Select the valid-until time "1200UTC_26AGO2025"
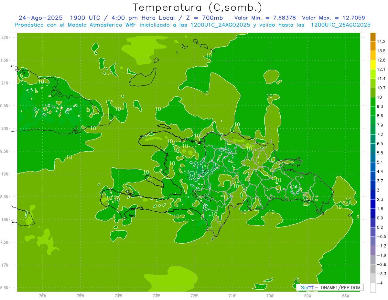 pos(340,25)
